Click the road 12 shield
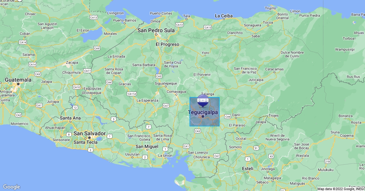Viewport: 365px width, 191px height. (x=75, y=107)
